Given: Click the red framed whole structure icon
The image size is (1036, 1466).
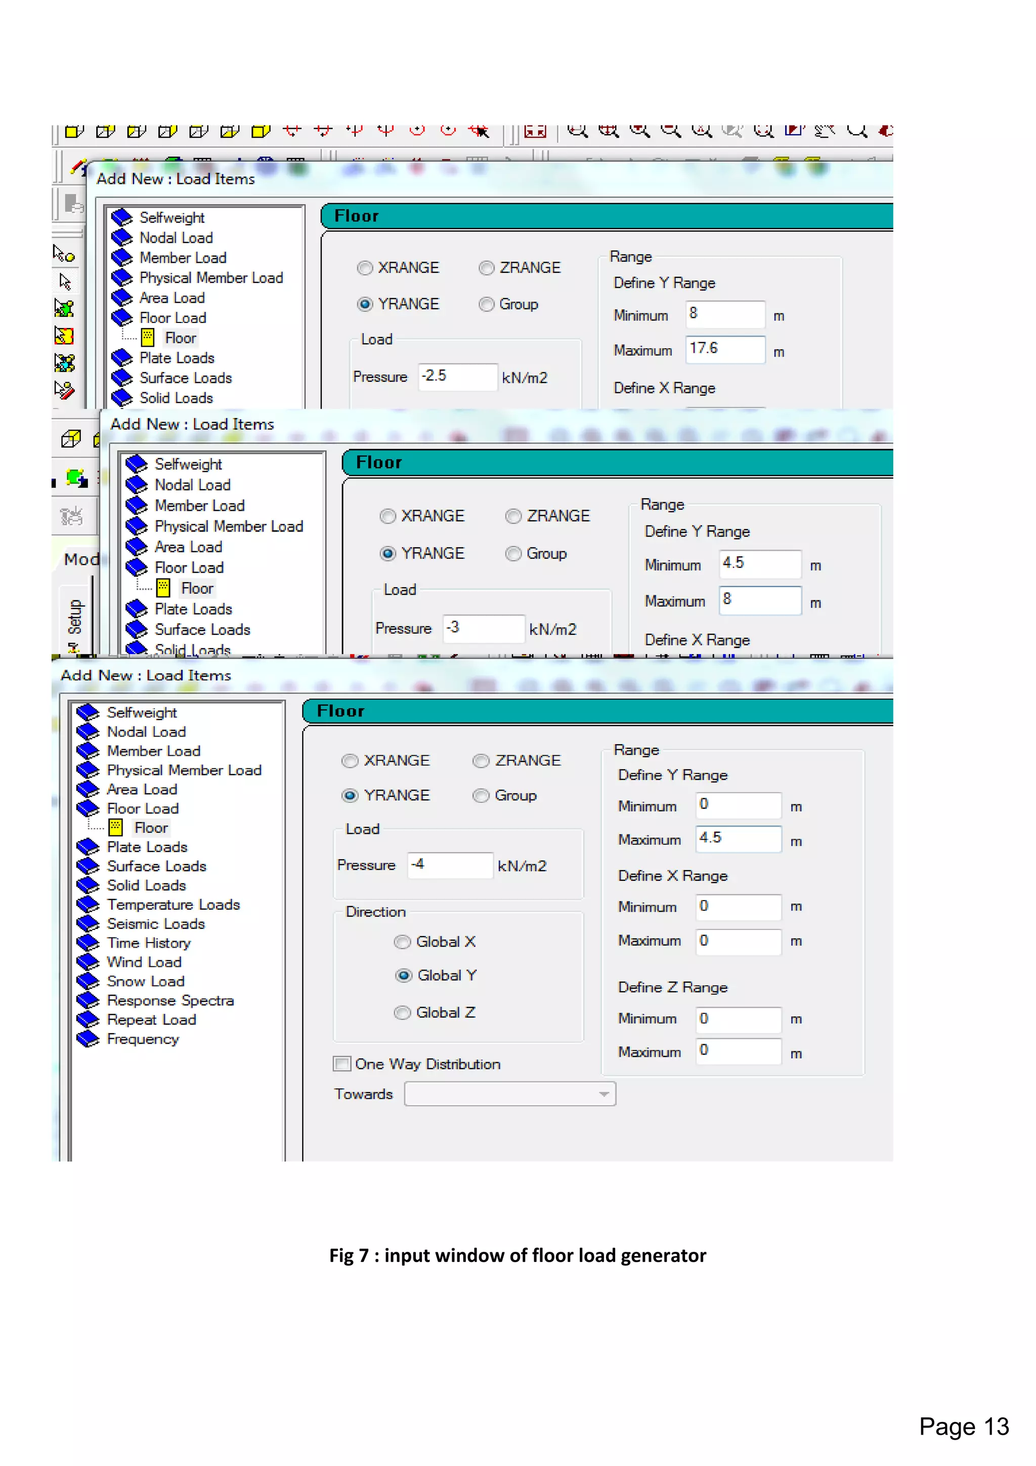Looking at the screenshot, I should [x=535, y=131].
